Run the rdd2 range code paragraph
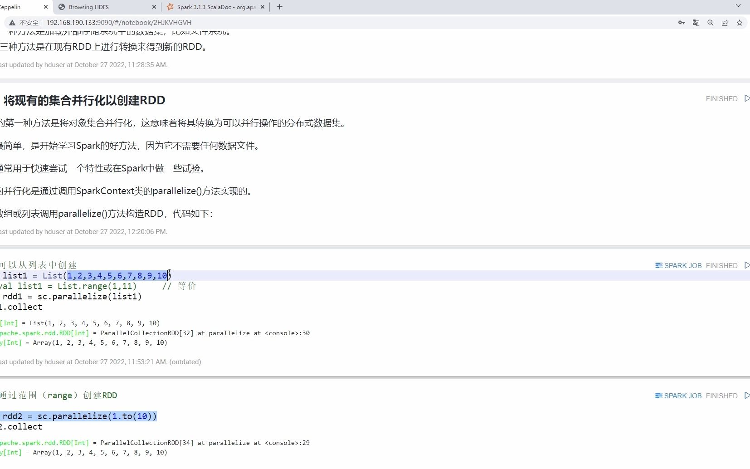 (x=747, y=396)
